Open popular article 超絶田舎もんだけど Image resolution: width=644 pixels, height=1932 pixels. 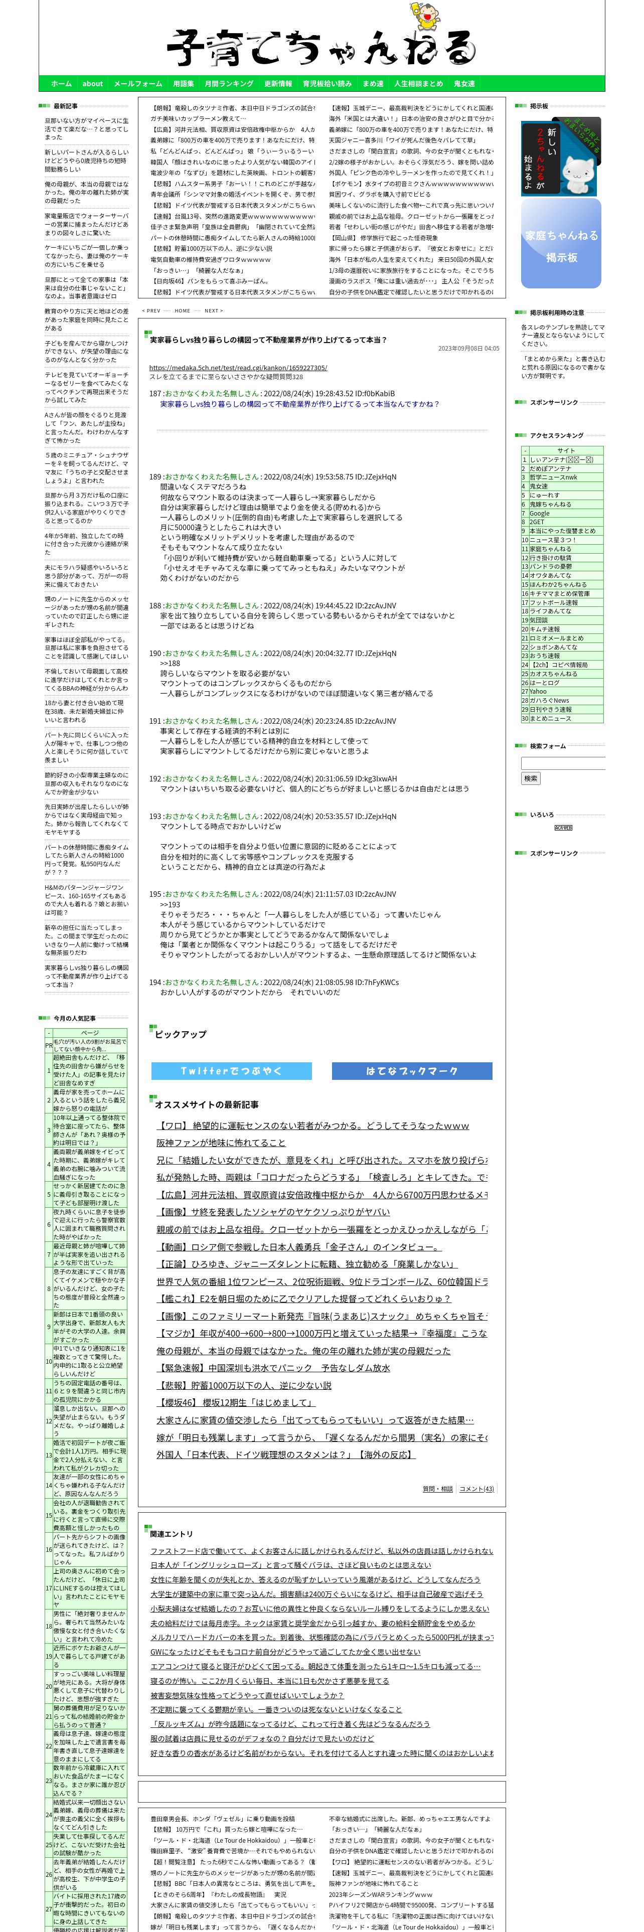89,1070
